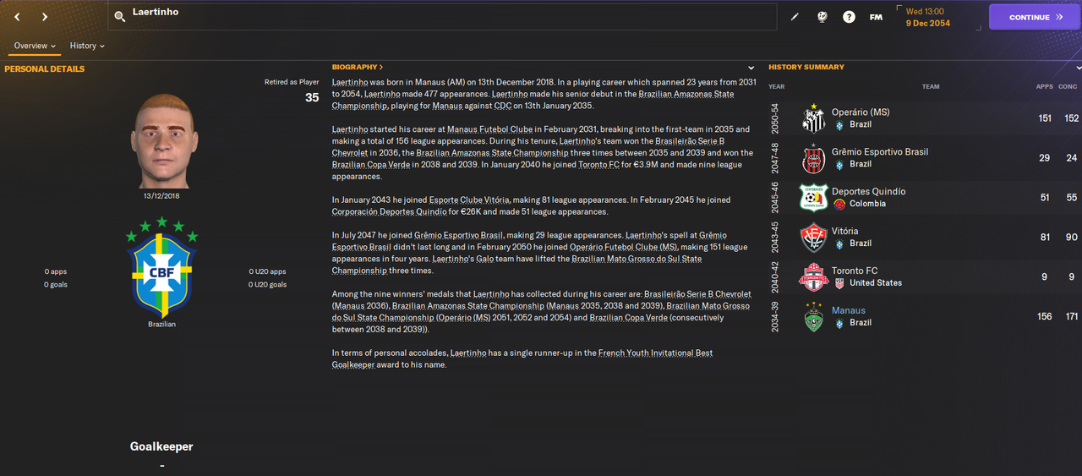Click the United States flag under Toronto FC
The image size is (1082, 476).
(839, 283)
